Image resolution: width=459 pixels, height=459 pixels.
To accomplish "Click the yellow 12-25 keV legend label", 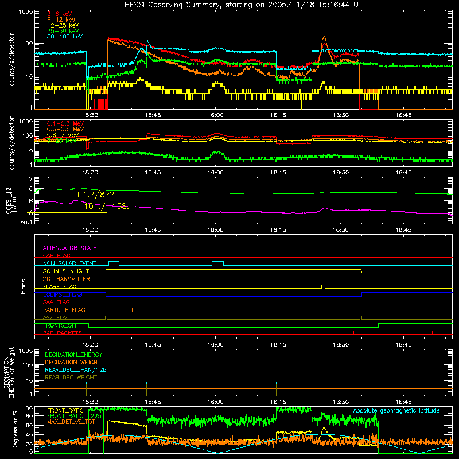I will point(63,25).
